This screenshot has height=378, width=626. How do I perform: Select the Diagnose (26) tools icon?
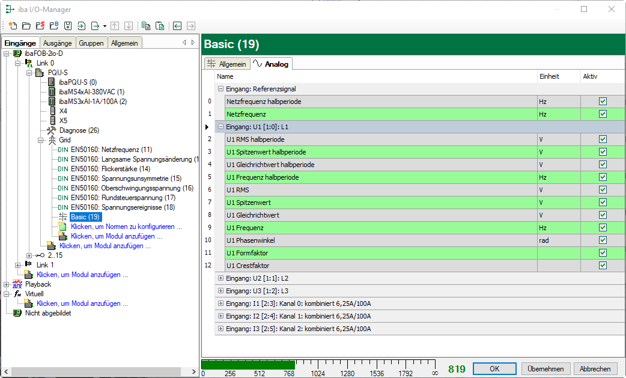coord(52,130)
